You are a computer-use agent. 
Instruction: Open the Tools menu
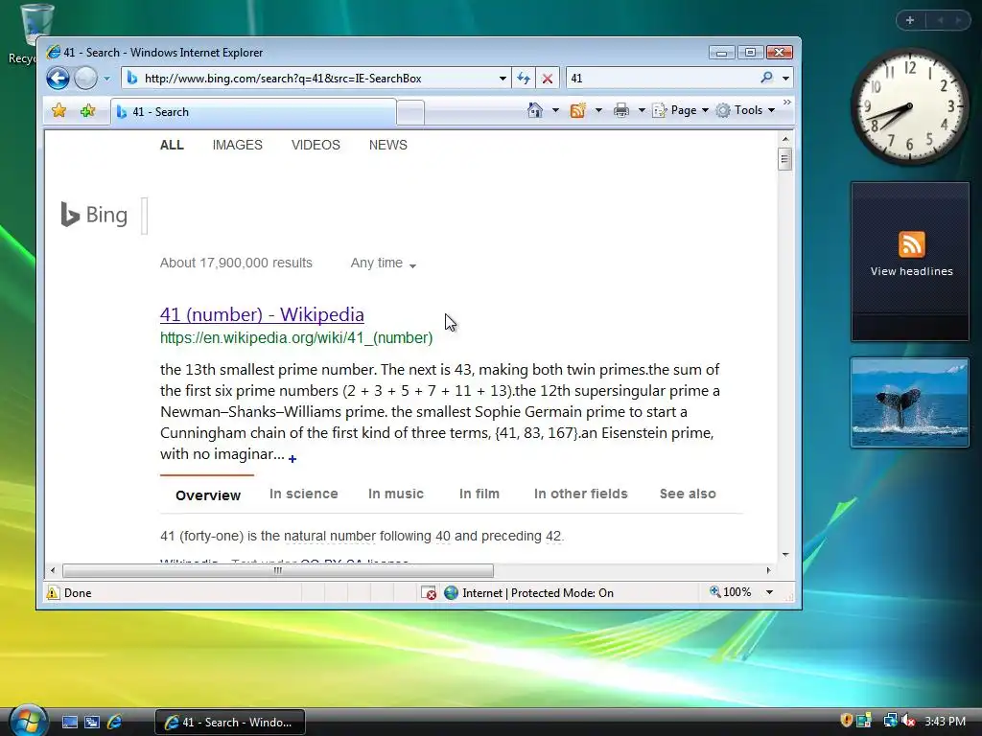[x=745, y=110]
